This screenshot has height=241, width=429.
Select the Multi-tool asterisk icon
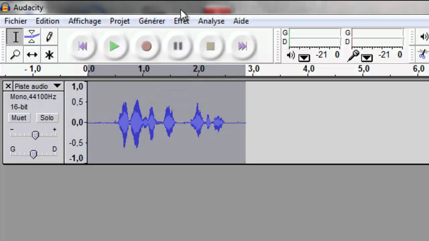(49, 54)
